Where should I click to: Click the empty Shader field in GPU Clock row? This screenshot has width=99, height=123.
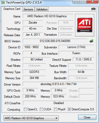click(x=87, y=90)
